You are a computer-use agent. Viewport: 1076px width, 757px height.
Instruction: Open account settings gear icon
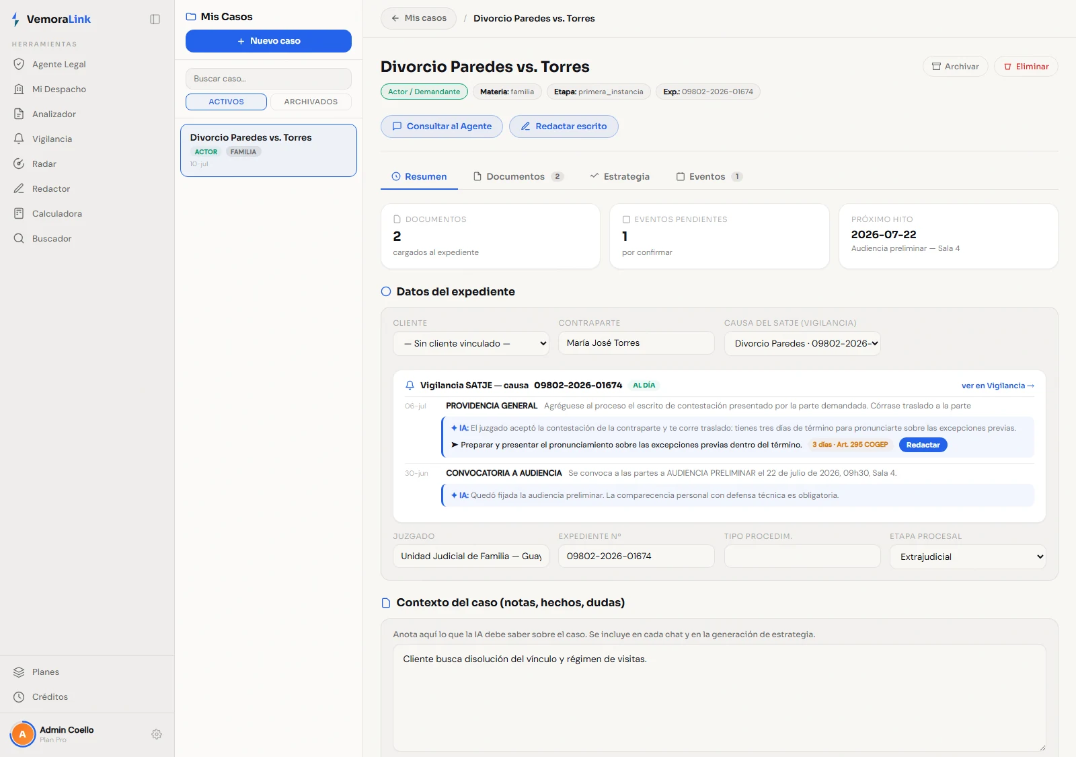coord(157,735)
